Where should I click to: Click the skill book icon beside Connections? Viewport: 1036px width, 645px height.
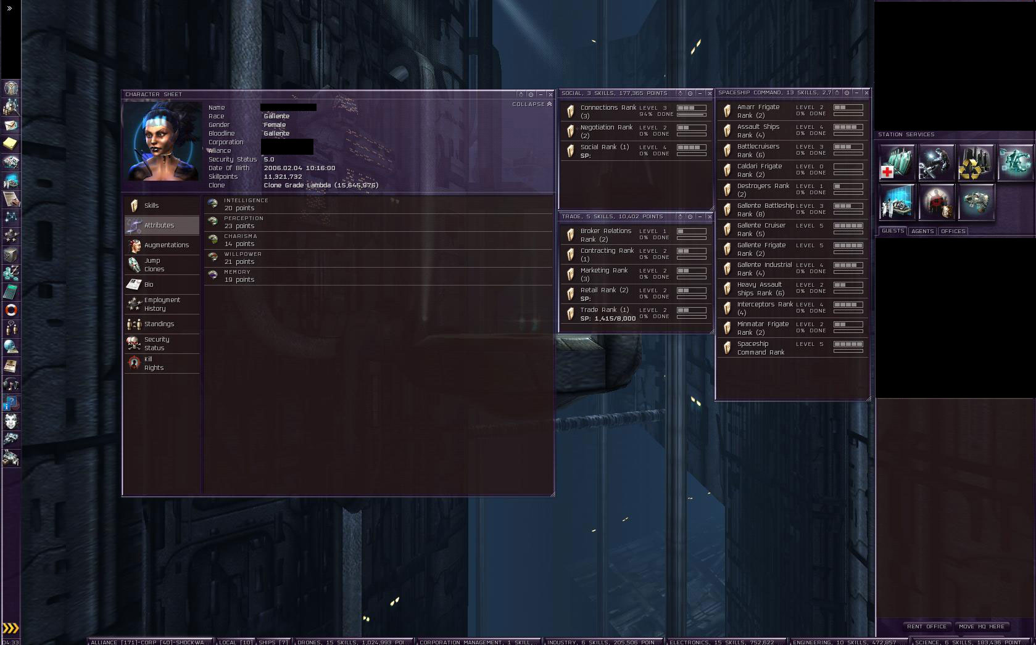point(571,112)
